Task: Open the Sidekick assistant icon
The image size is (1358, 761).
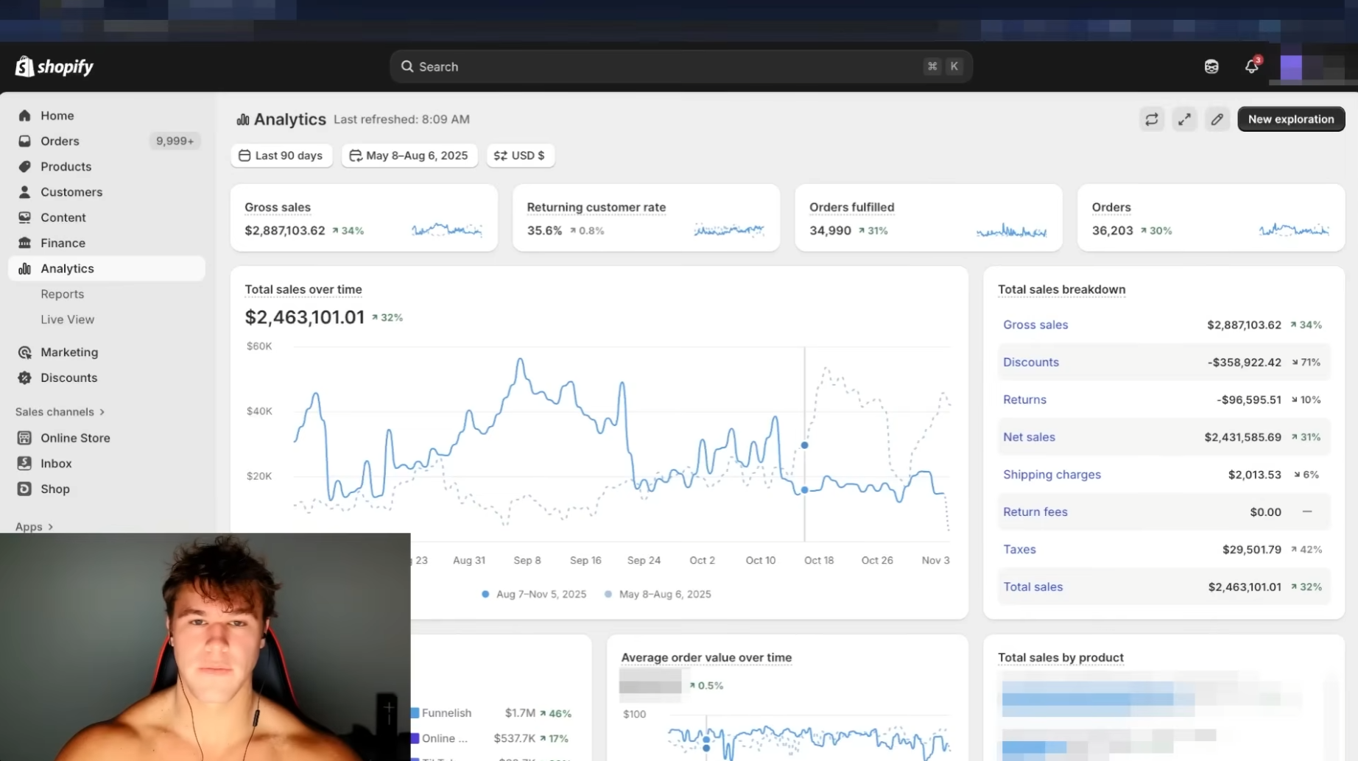Action: click(1211, 67)
